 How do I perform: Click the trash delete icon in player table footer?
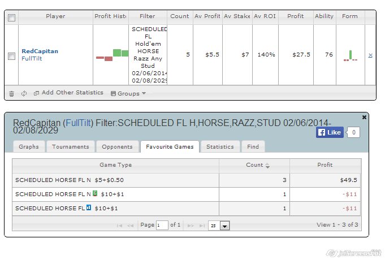pyautogui.click(x=11, y=93)
